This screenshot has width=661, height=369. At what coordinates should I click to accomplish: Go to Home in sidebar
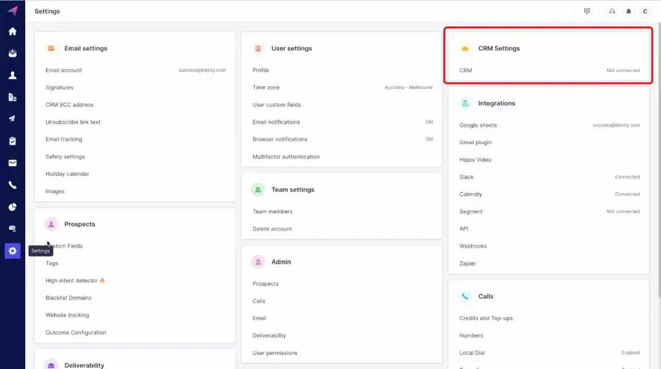pyautogui.click(x=13, y=32)
